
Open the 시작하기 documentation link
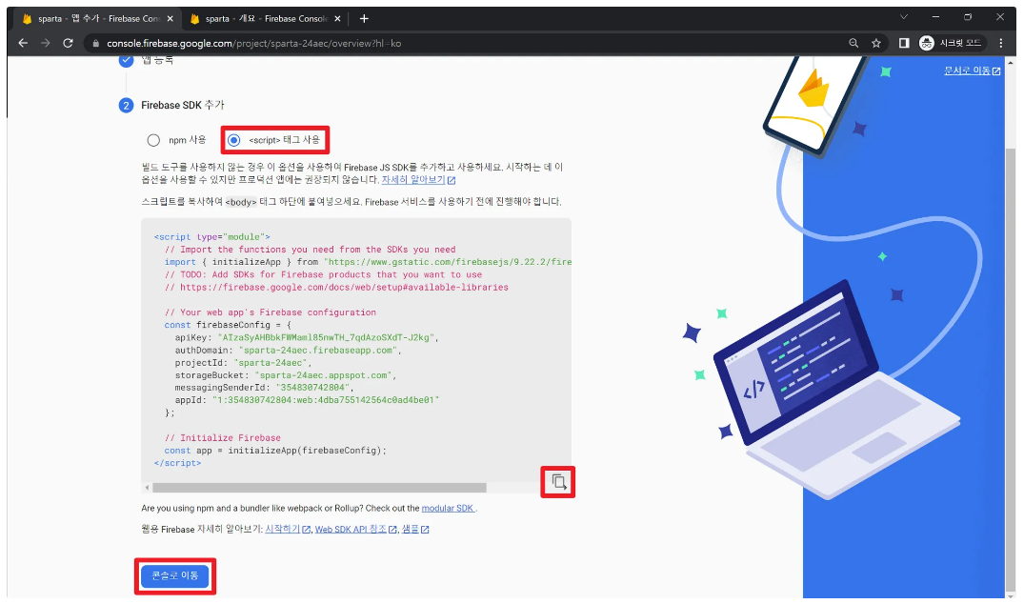[x=288, y=529]
